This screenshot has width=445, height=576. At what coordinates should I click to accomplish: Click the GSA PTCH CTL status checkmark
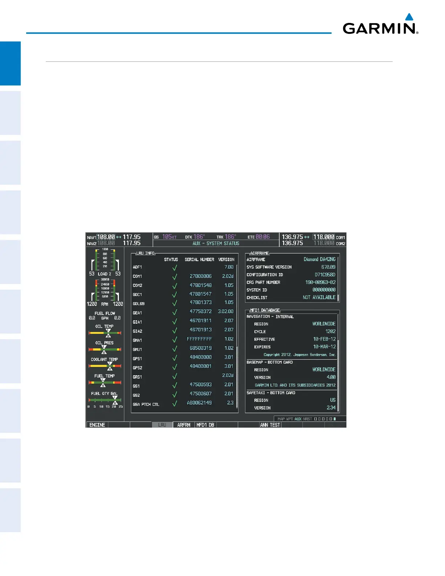coord(175,404)
